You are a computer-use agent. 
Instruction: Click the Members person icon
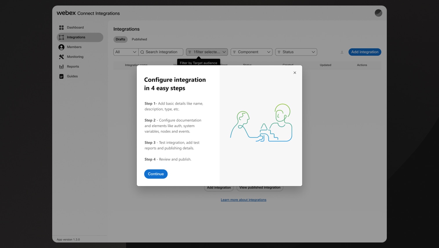pyautogui.click(x=61, y=47)
